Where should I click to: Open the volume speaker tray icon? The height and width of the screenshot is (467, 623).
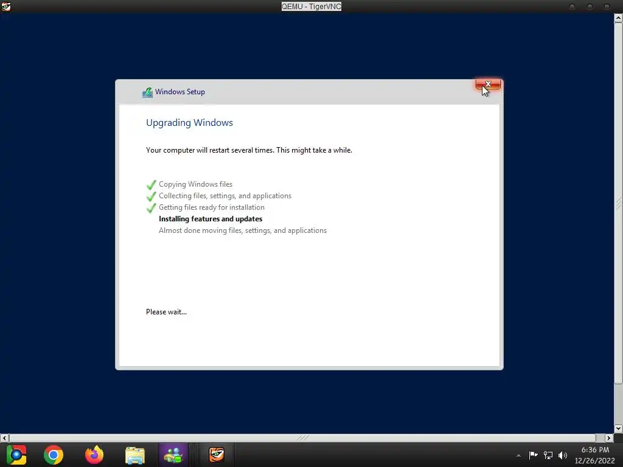click(563, 455)
